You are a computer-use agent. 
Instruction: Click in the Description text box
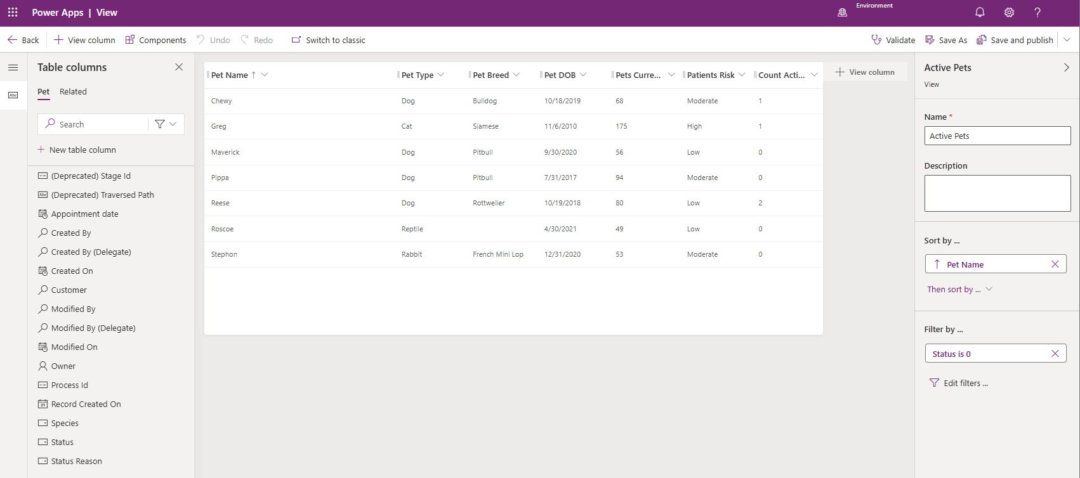click(998, 193)
